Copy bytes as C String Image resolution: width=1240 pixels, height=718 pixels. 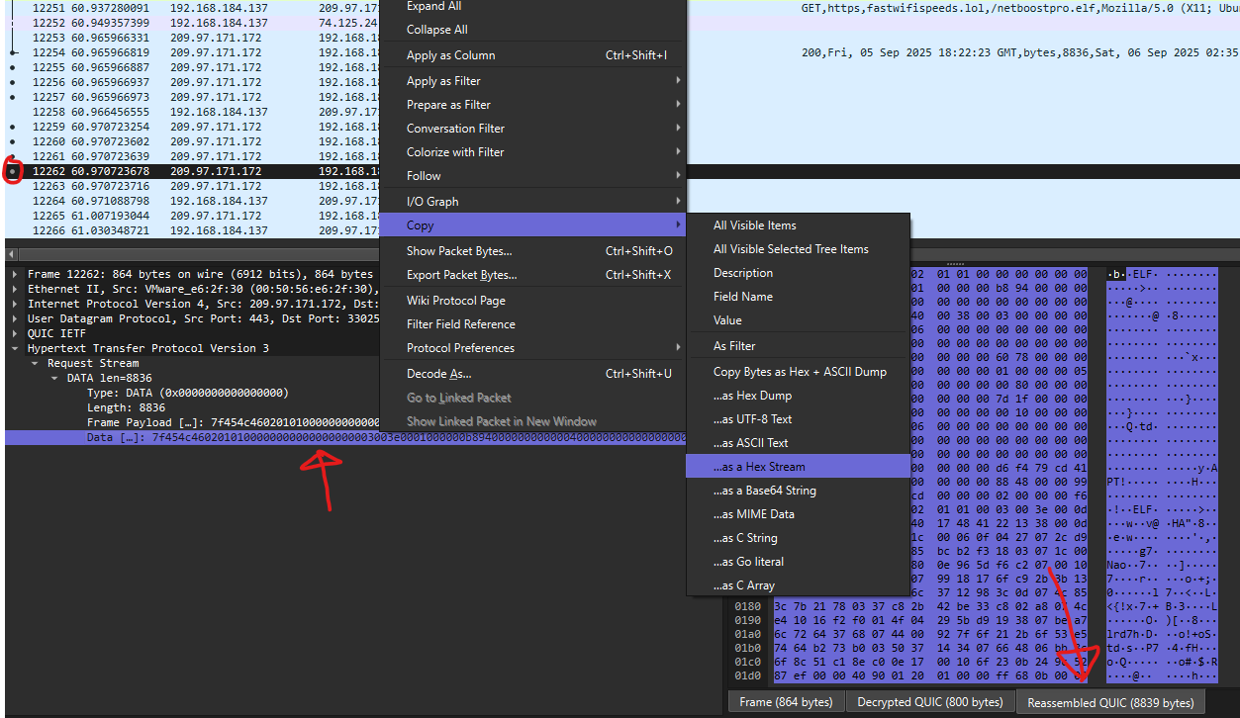coord(798,538)
